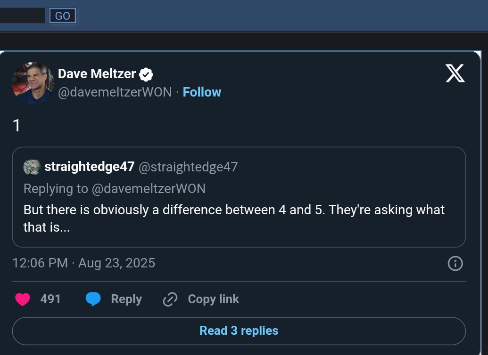
Task: Click the Reply label
Action: [126, 299]
